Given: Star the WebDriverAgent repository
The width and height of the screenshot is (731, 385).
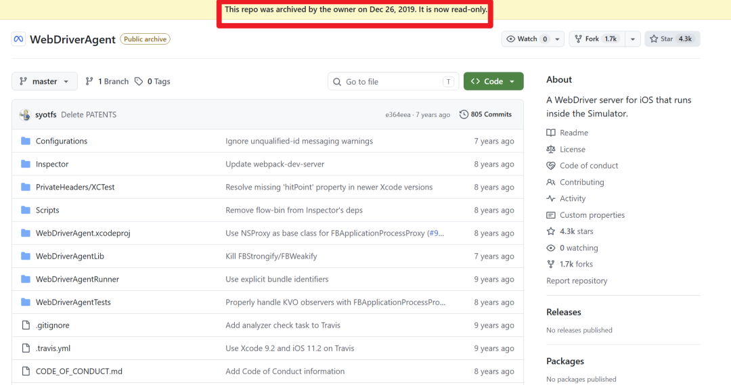Looking at the screenshot, I should [672, 39].
